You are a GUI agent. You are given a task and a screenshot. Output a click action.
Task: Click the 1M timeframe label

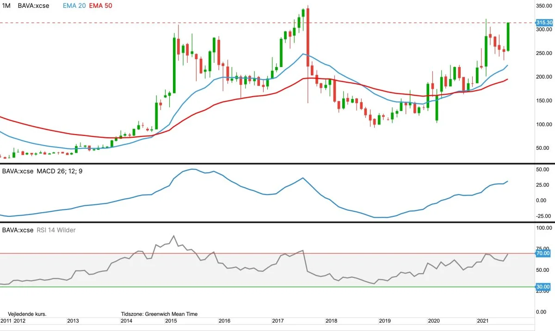coord(6,6)
